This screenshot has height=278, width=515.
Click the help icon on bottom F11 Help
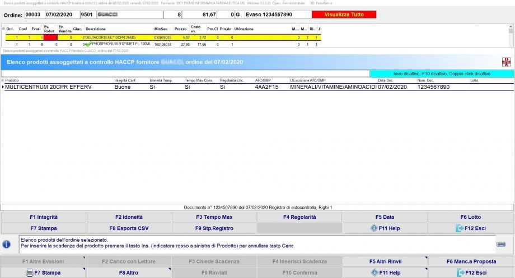(x=374, y=272)
